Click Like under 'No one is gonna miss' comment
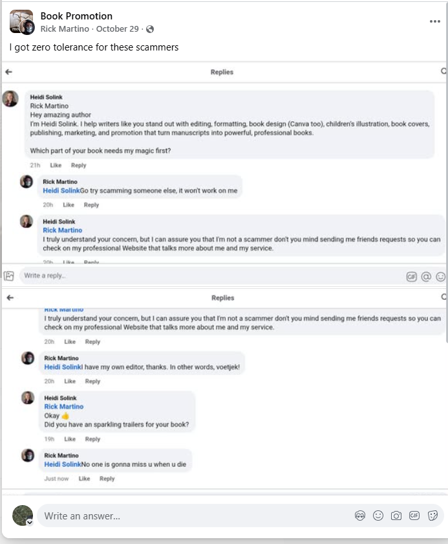This screenshot has width=448, height=544. pyautogui.click(x=84, y=479)
